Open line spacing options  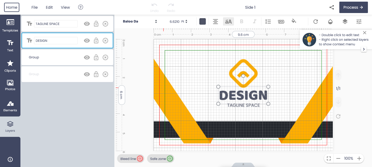tap(268, 21)
